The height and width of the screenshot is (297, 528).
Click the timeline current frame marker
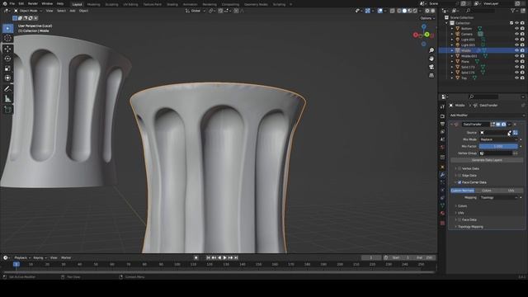point(16,264)
